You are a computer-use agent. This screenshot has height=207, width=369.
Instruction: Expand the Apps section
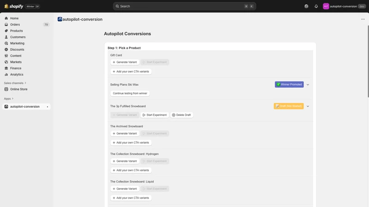pyautogui.click(x=9, y=98)
